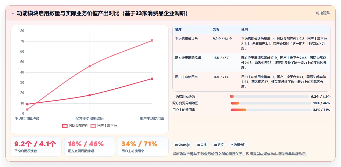The image size is (341, 167).
Task: Click the lightning icon beside the title
Action: 13,13
